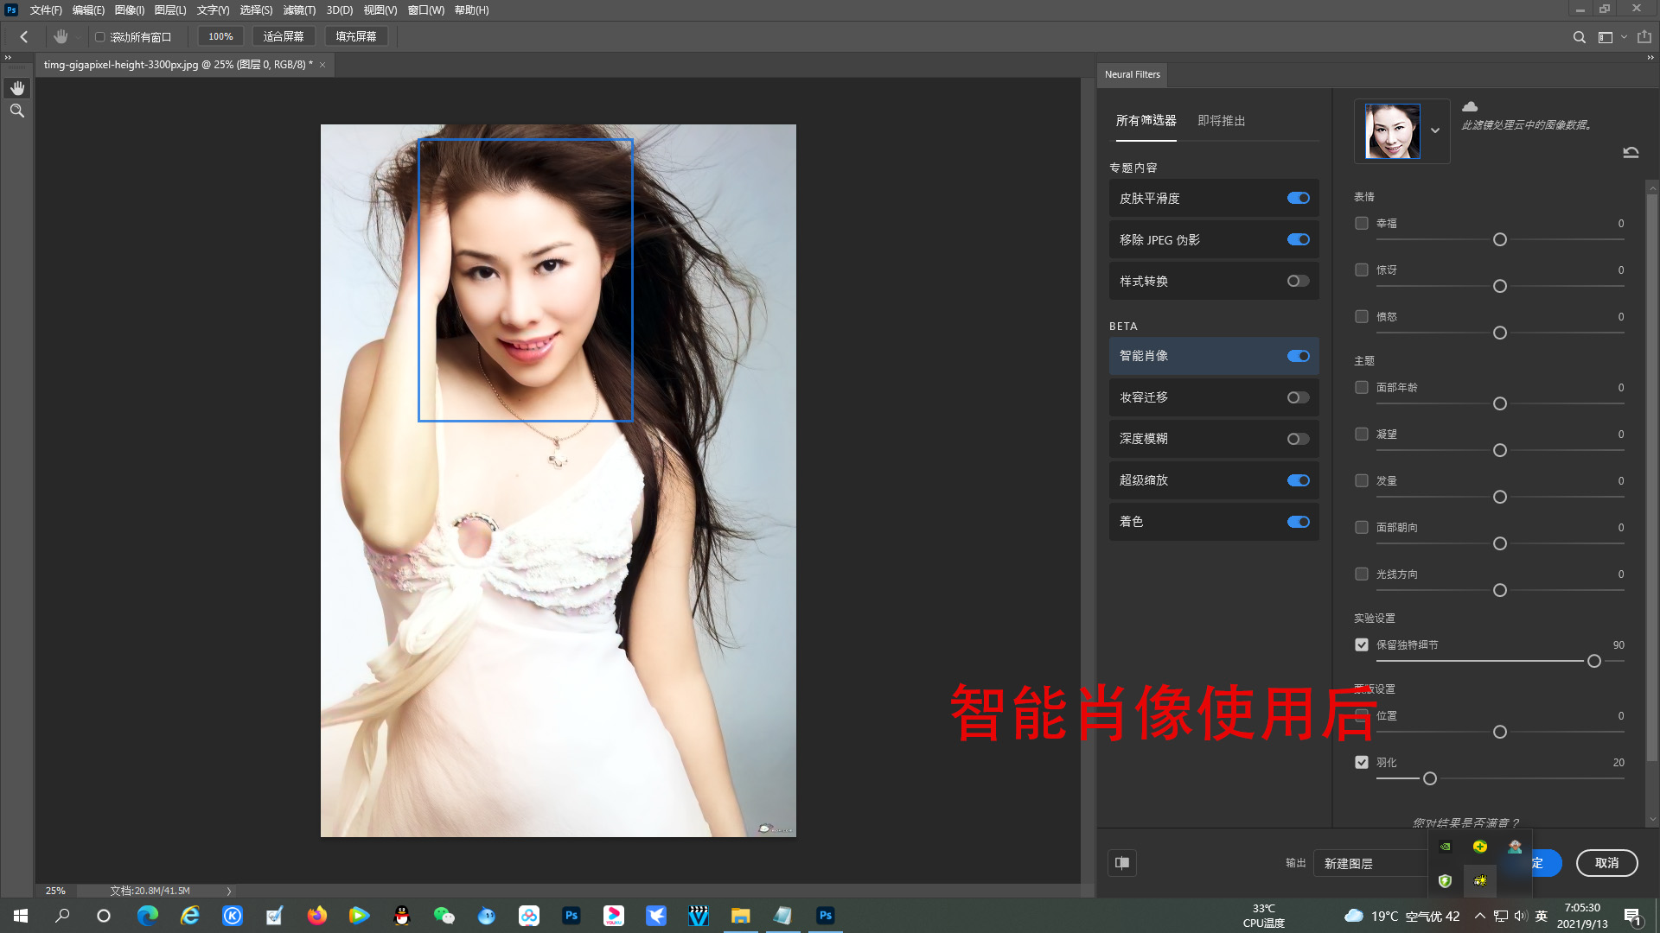The height and width of the screenshot is (933, 1660).
Task: Open the volume icon in system tray
Action: [1520, 916]
